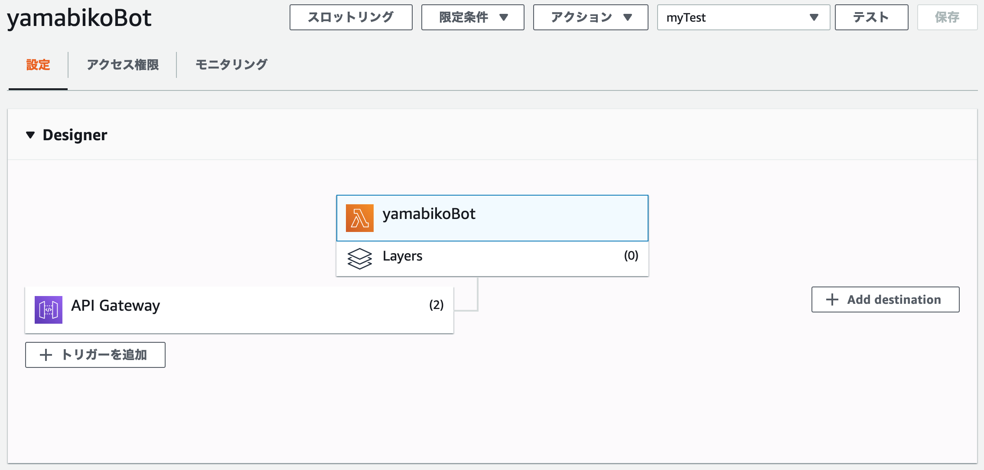
Task: Click the purple API Gateway icon
Action: point(48,309)
